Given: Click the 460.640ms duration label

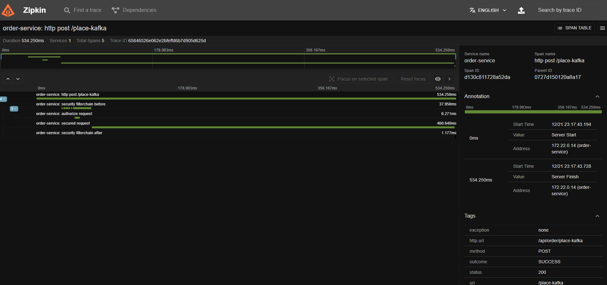Looking at the screenshot, I should [x=447, y=123].
